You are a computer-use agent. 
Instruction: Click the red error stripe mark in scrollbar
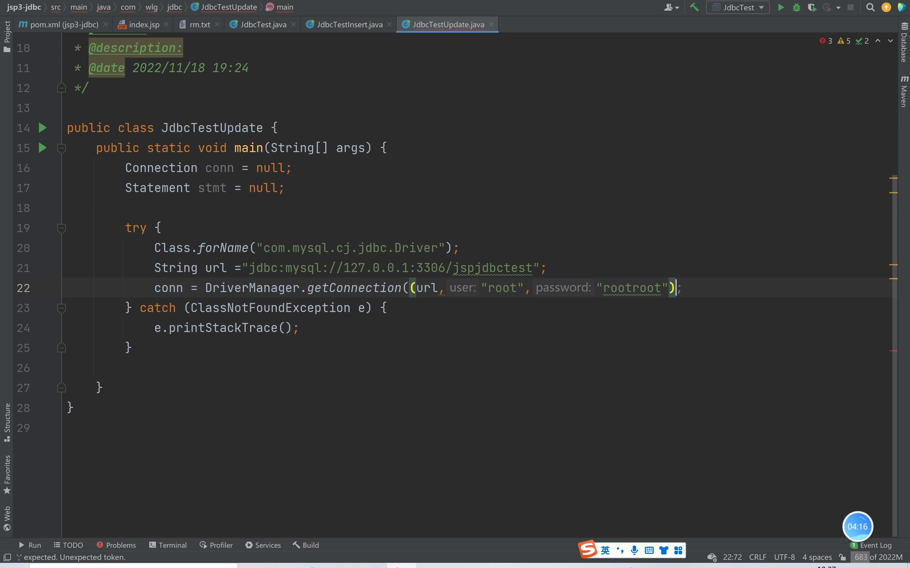(893, 351)
